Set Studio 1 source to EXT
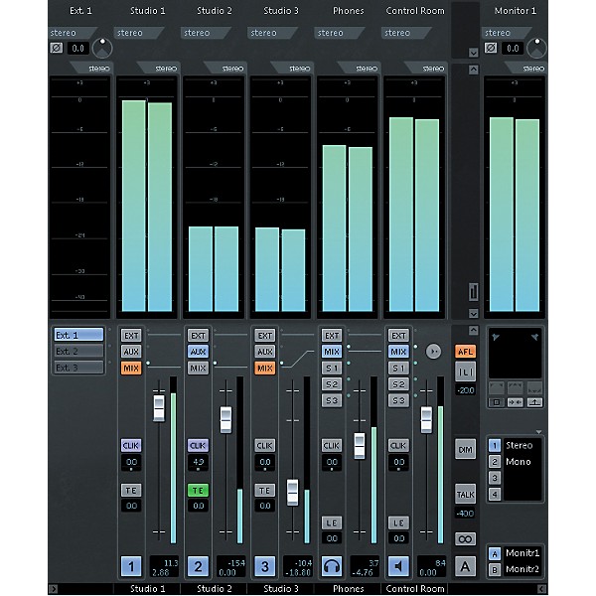 point(131,336)
